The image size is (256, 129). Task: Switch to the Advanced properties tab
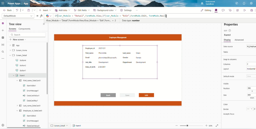coord(239,40)
